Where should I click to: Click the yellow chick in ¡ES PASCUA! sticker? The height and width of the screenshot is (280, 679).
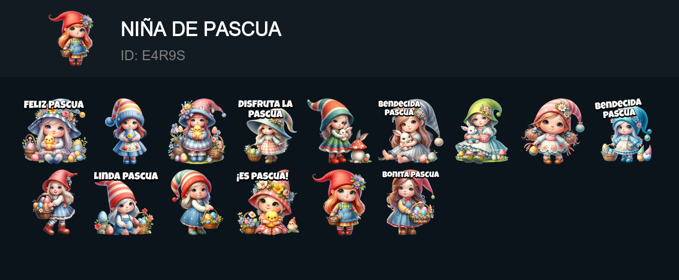point(272,220)
